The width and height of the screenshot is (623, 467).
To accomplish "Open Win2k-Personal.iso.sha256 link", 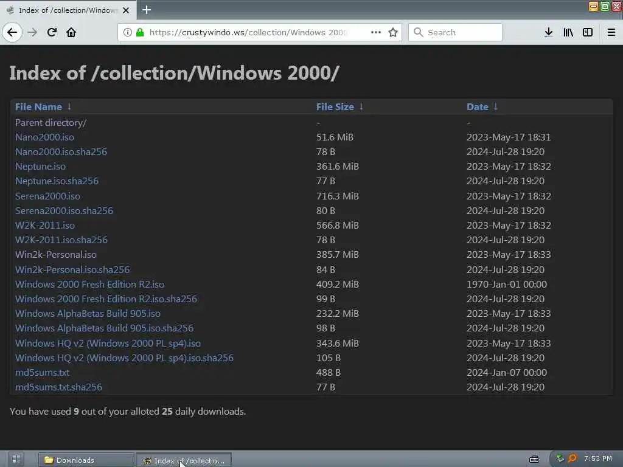I will [72, 269].
